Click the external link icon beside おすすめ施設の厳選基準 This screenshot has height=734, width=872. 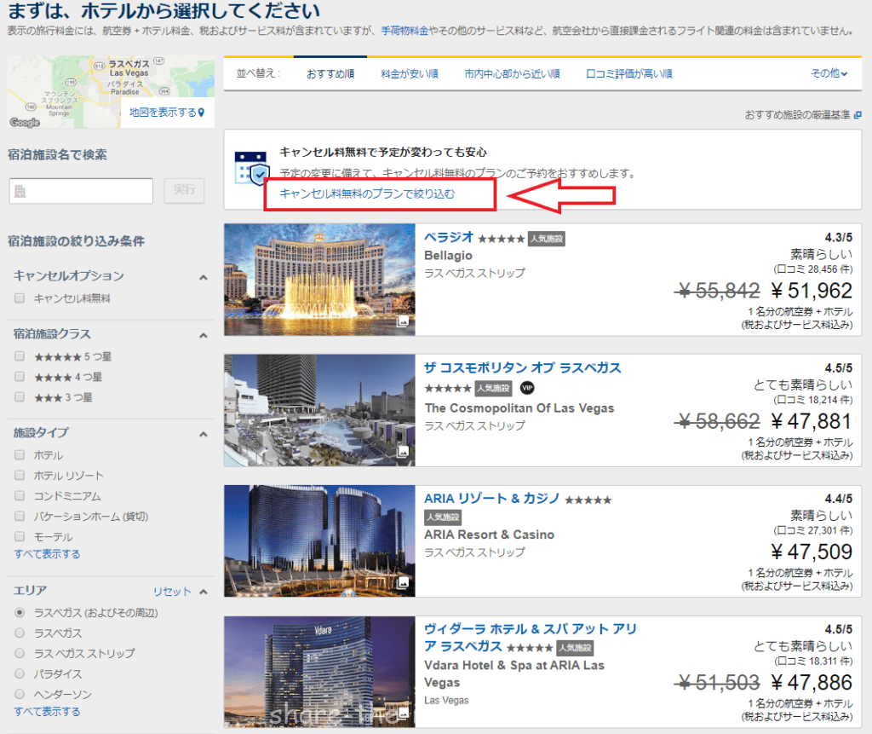tap(858, 114)
